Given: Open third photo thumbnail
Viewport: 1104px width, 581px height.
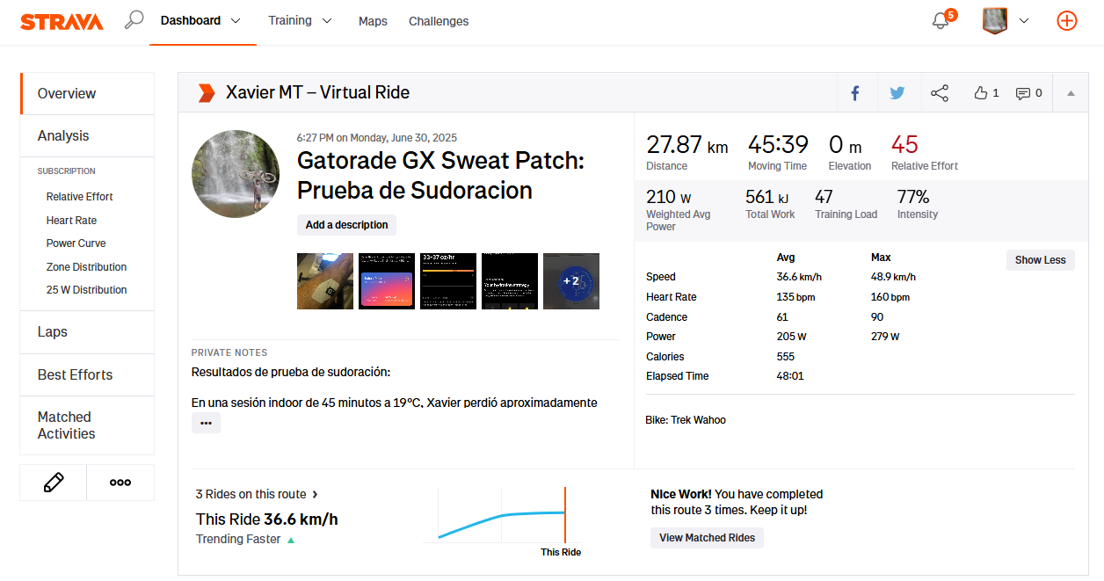Looking at the screenshot, I should point(448,281).
